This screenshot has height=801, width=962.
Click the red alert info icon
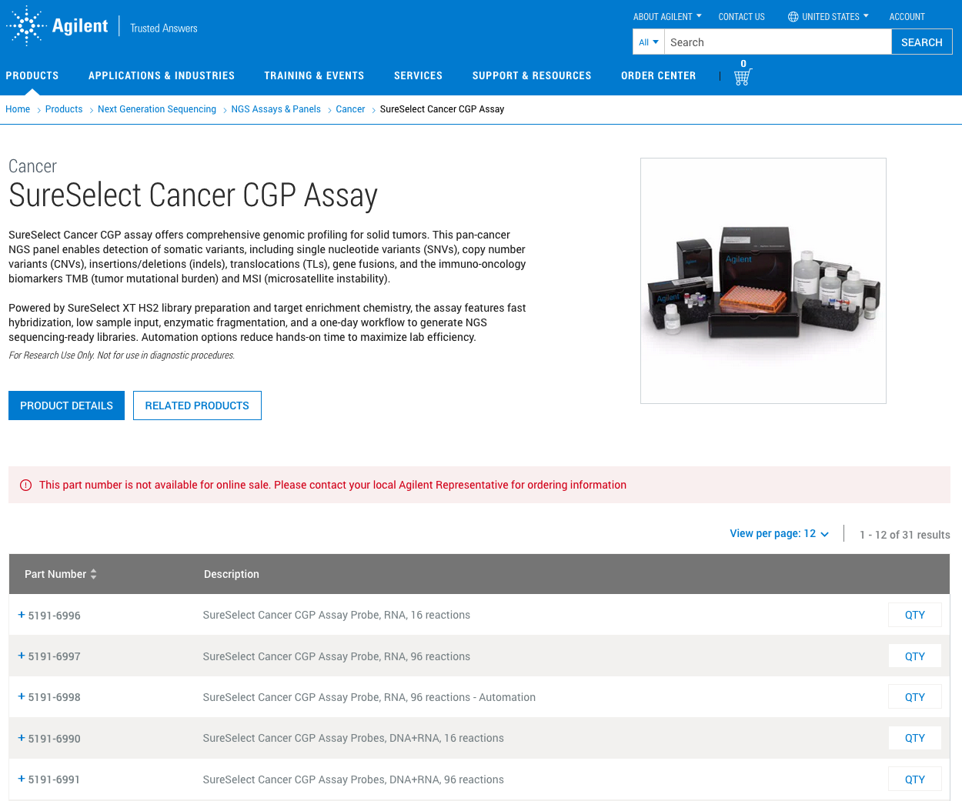point(25,485)
